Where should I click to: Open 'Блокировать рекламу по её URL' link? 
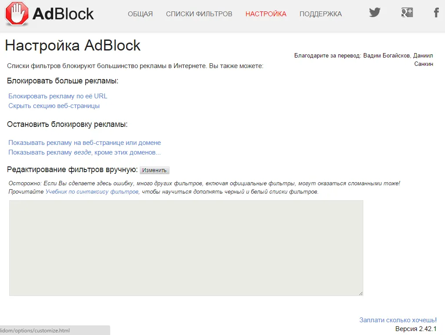[58, 96]
